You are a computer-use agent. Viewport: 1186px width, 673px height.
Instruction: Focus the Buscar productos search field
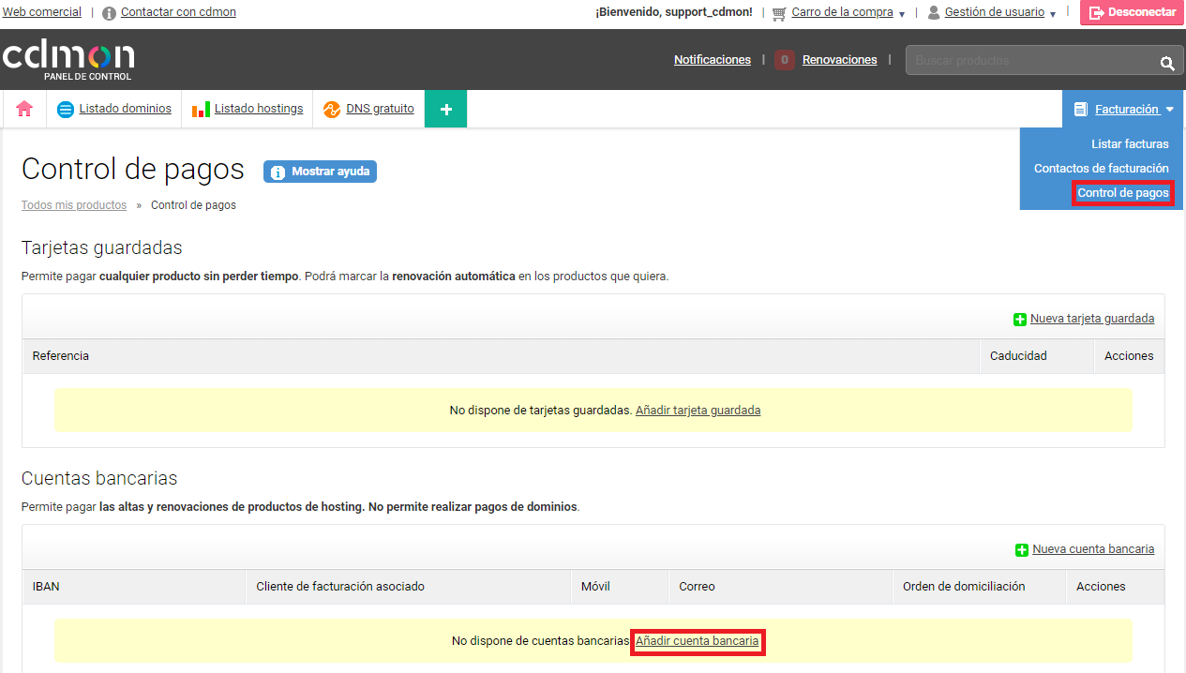(1031, 61)
